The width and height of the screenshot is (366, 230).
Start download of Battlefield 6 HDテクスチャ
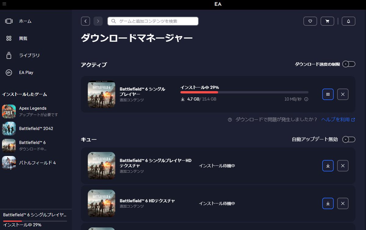click(x=328, y=203)
